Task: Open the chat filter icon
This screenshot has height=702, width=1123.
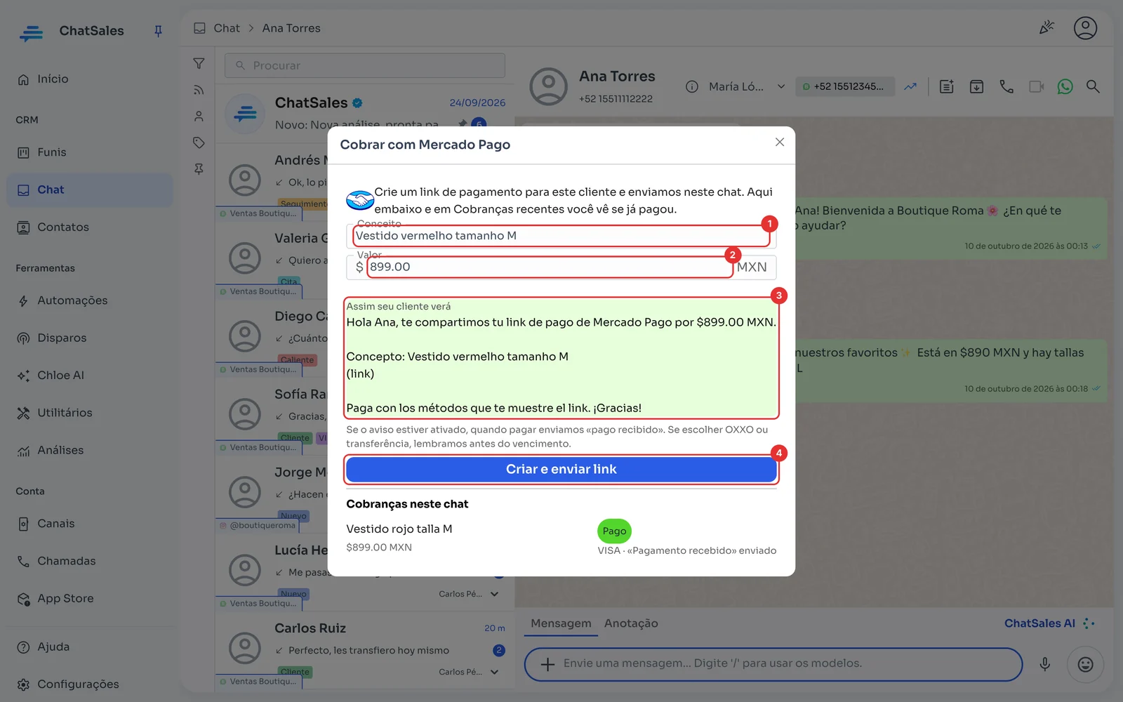Action: coord(199,64)
